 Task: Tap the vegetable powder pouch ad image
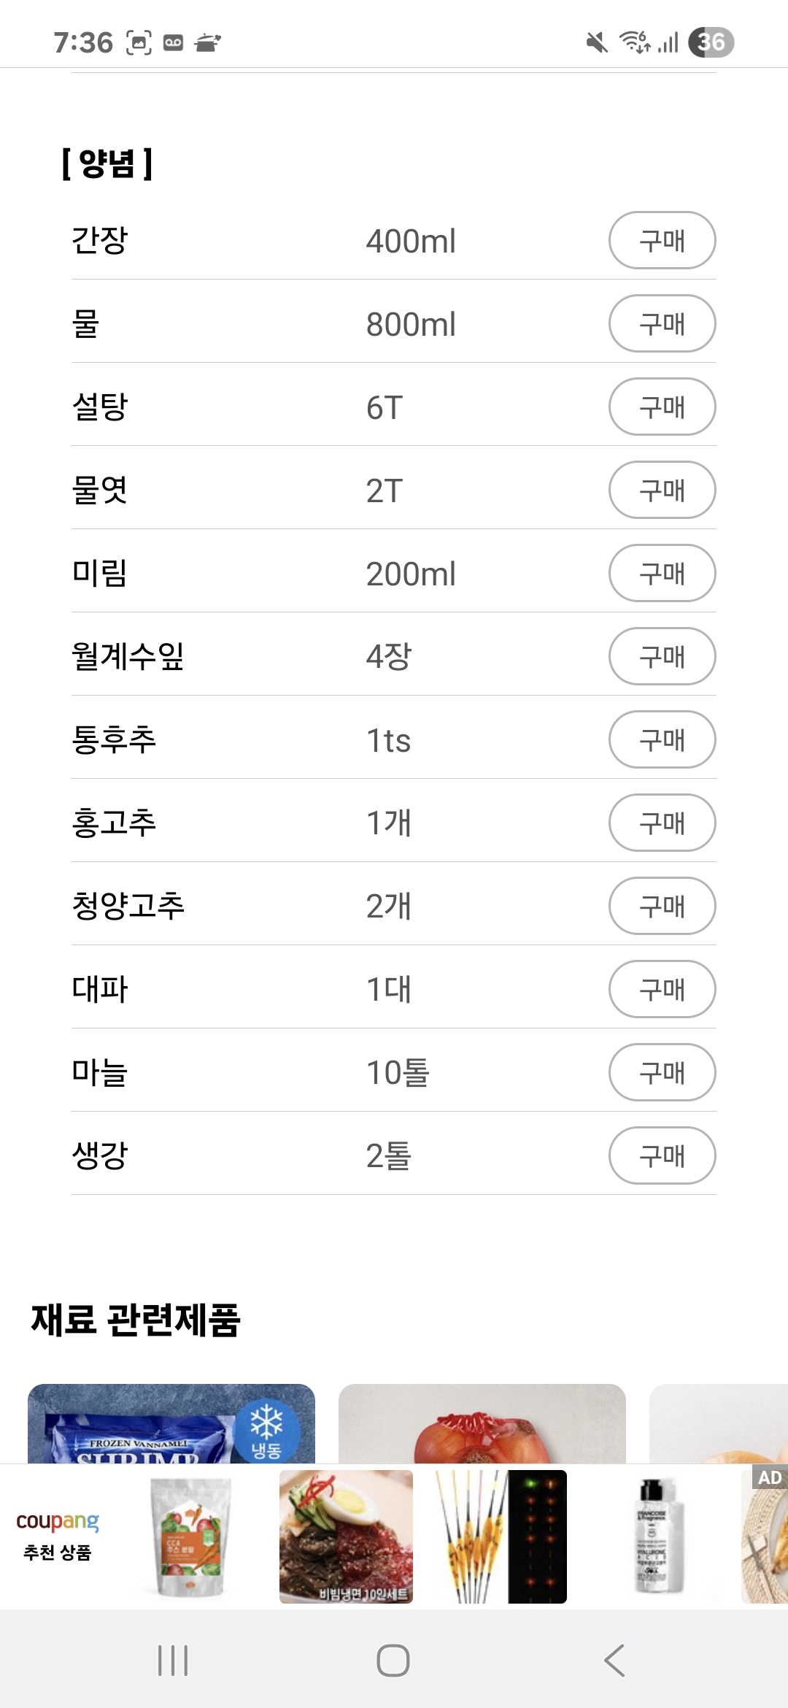pyautogui.click(x=191, y=1536)
